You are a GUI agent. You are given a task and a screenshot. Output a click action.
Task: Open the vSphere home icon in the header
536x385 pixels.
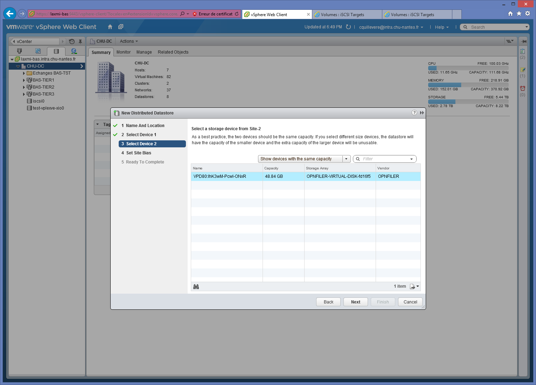tap(110, 27)
